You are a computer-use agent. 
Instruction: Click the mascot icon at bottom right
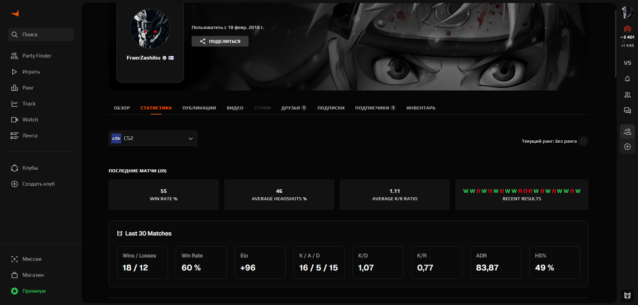[x=628, y=296]
